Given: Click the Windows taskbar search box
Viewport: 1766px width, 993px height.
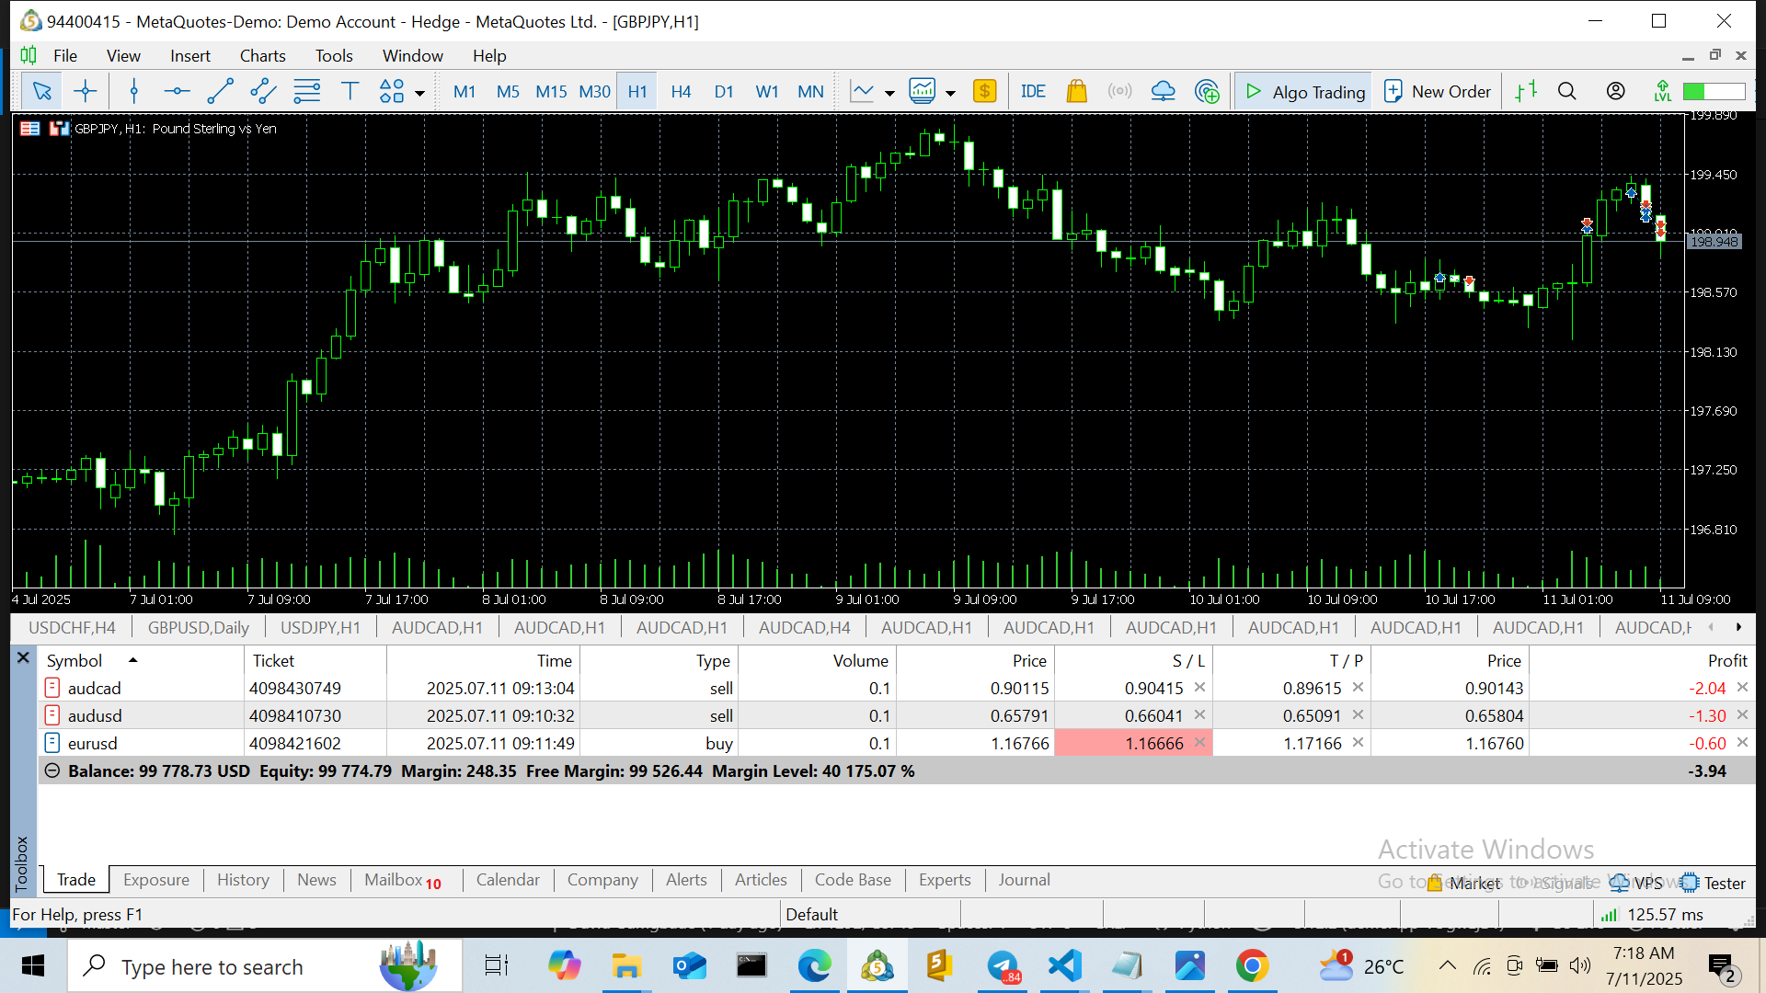Looking at the screenshot, I should (x=265, y=966).
